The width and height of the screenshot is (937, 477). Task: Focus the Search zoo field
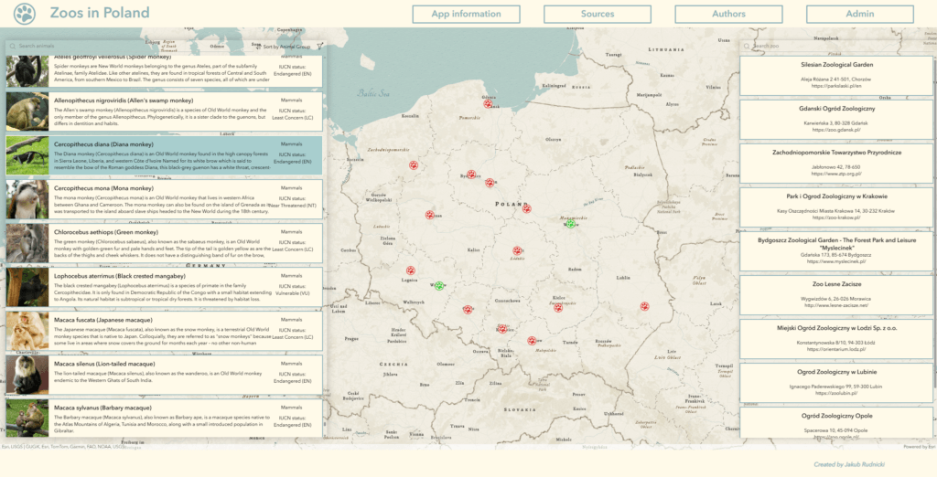pos(836,46)
